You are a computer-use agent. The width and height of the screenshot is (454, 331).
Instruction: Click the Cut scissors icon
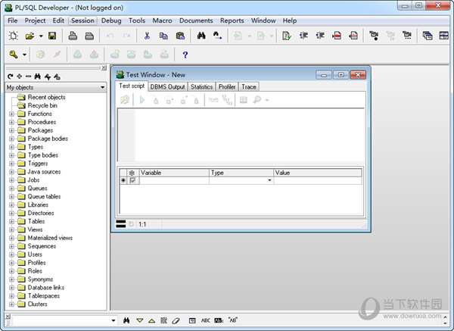[x=147, y=36]
